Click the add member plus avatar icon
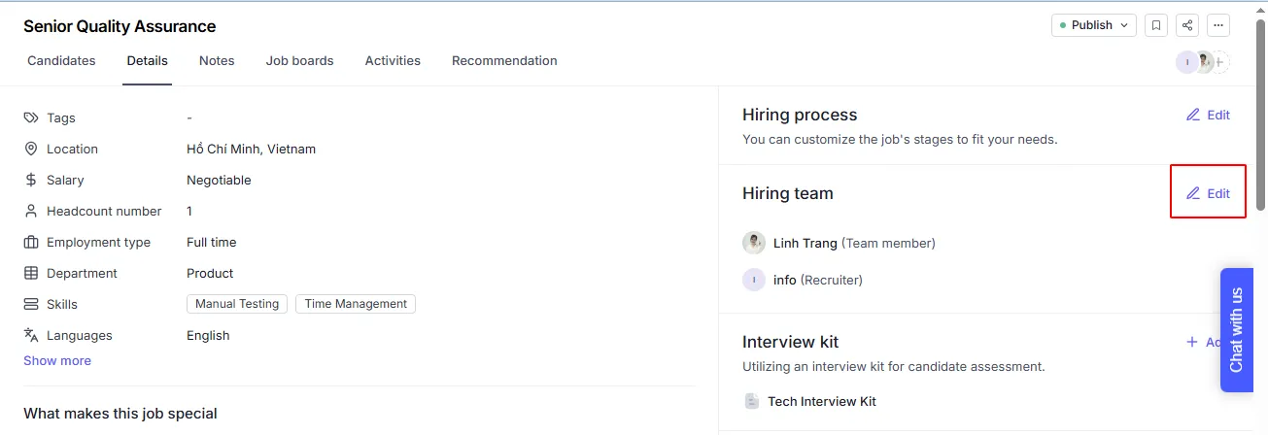Screen dimensions: 1268x435 1220,62
